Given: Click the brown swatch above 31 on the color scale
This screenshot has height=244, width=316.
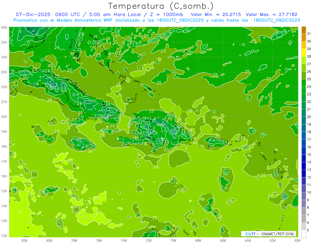Looking at the screenshot, I should click(x=304, y=30).
